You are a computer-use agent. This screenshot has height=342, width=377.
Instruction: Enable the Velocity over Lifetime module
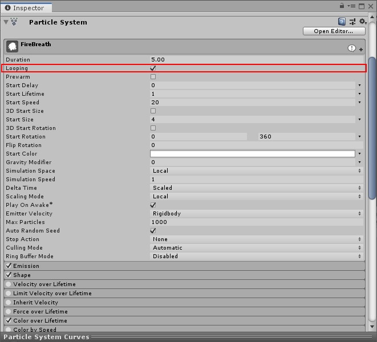pyautogui.click(x=9, y=284)
